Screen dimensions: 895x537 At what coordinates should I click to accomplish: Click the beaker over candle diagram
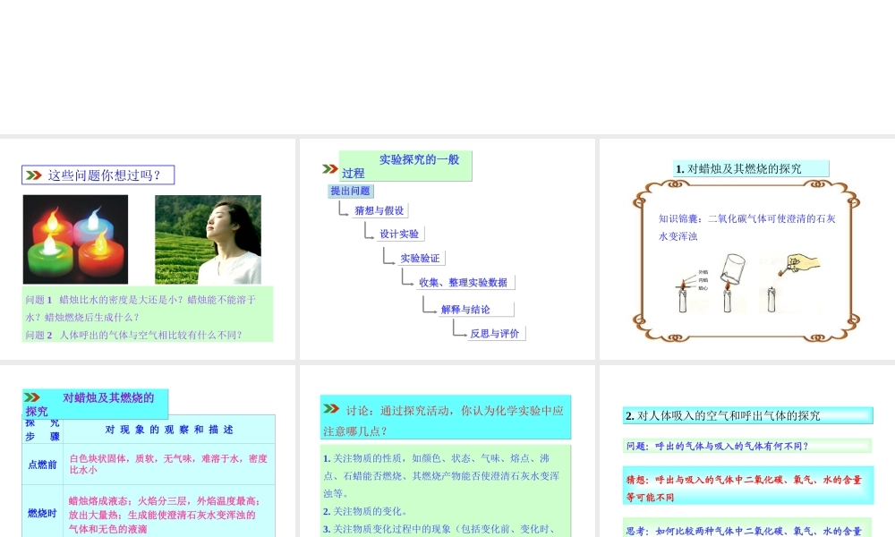[x=732, y=283]
